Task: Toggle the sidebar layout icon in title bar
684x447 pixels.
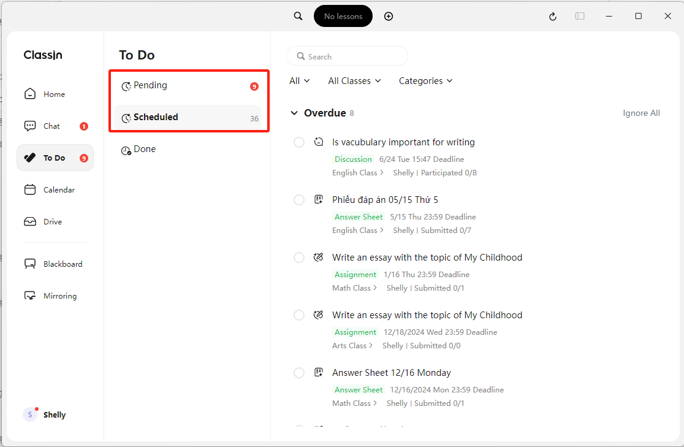Action: tap(579, 16)
